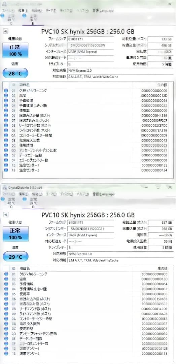Screen dimensions: 176x364
Task: Click the 29 °C temperature button
Action: [15, 257]
